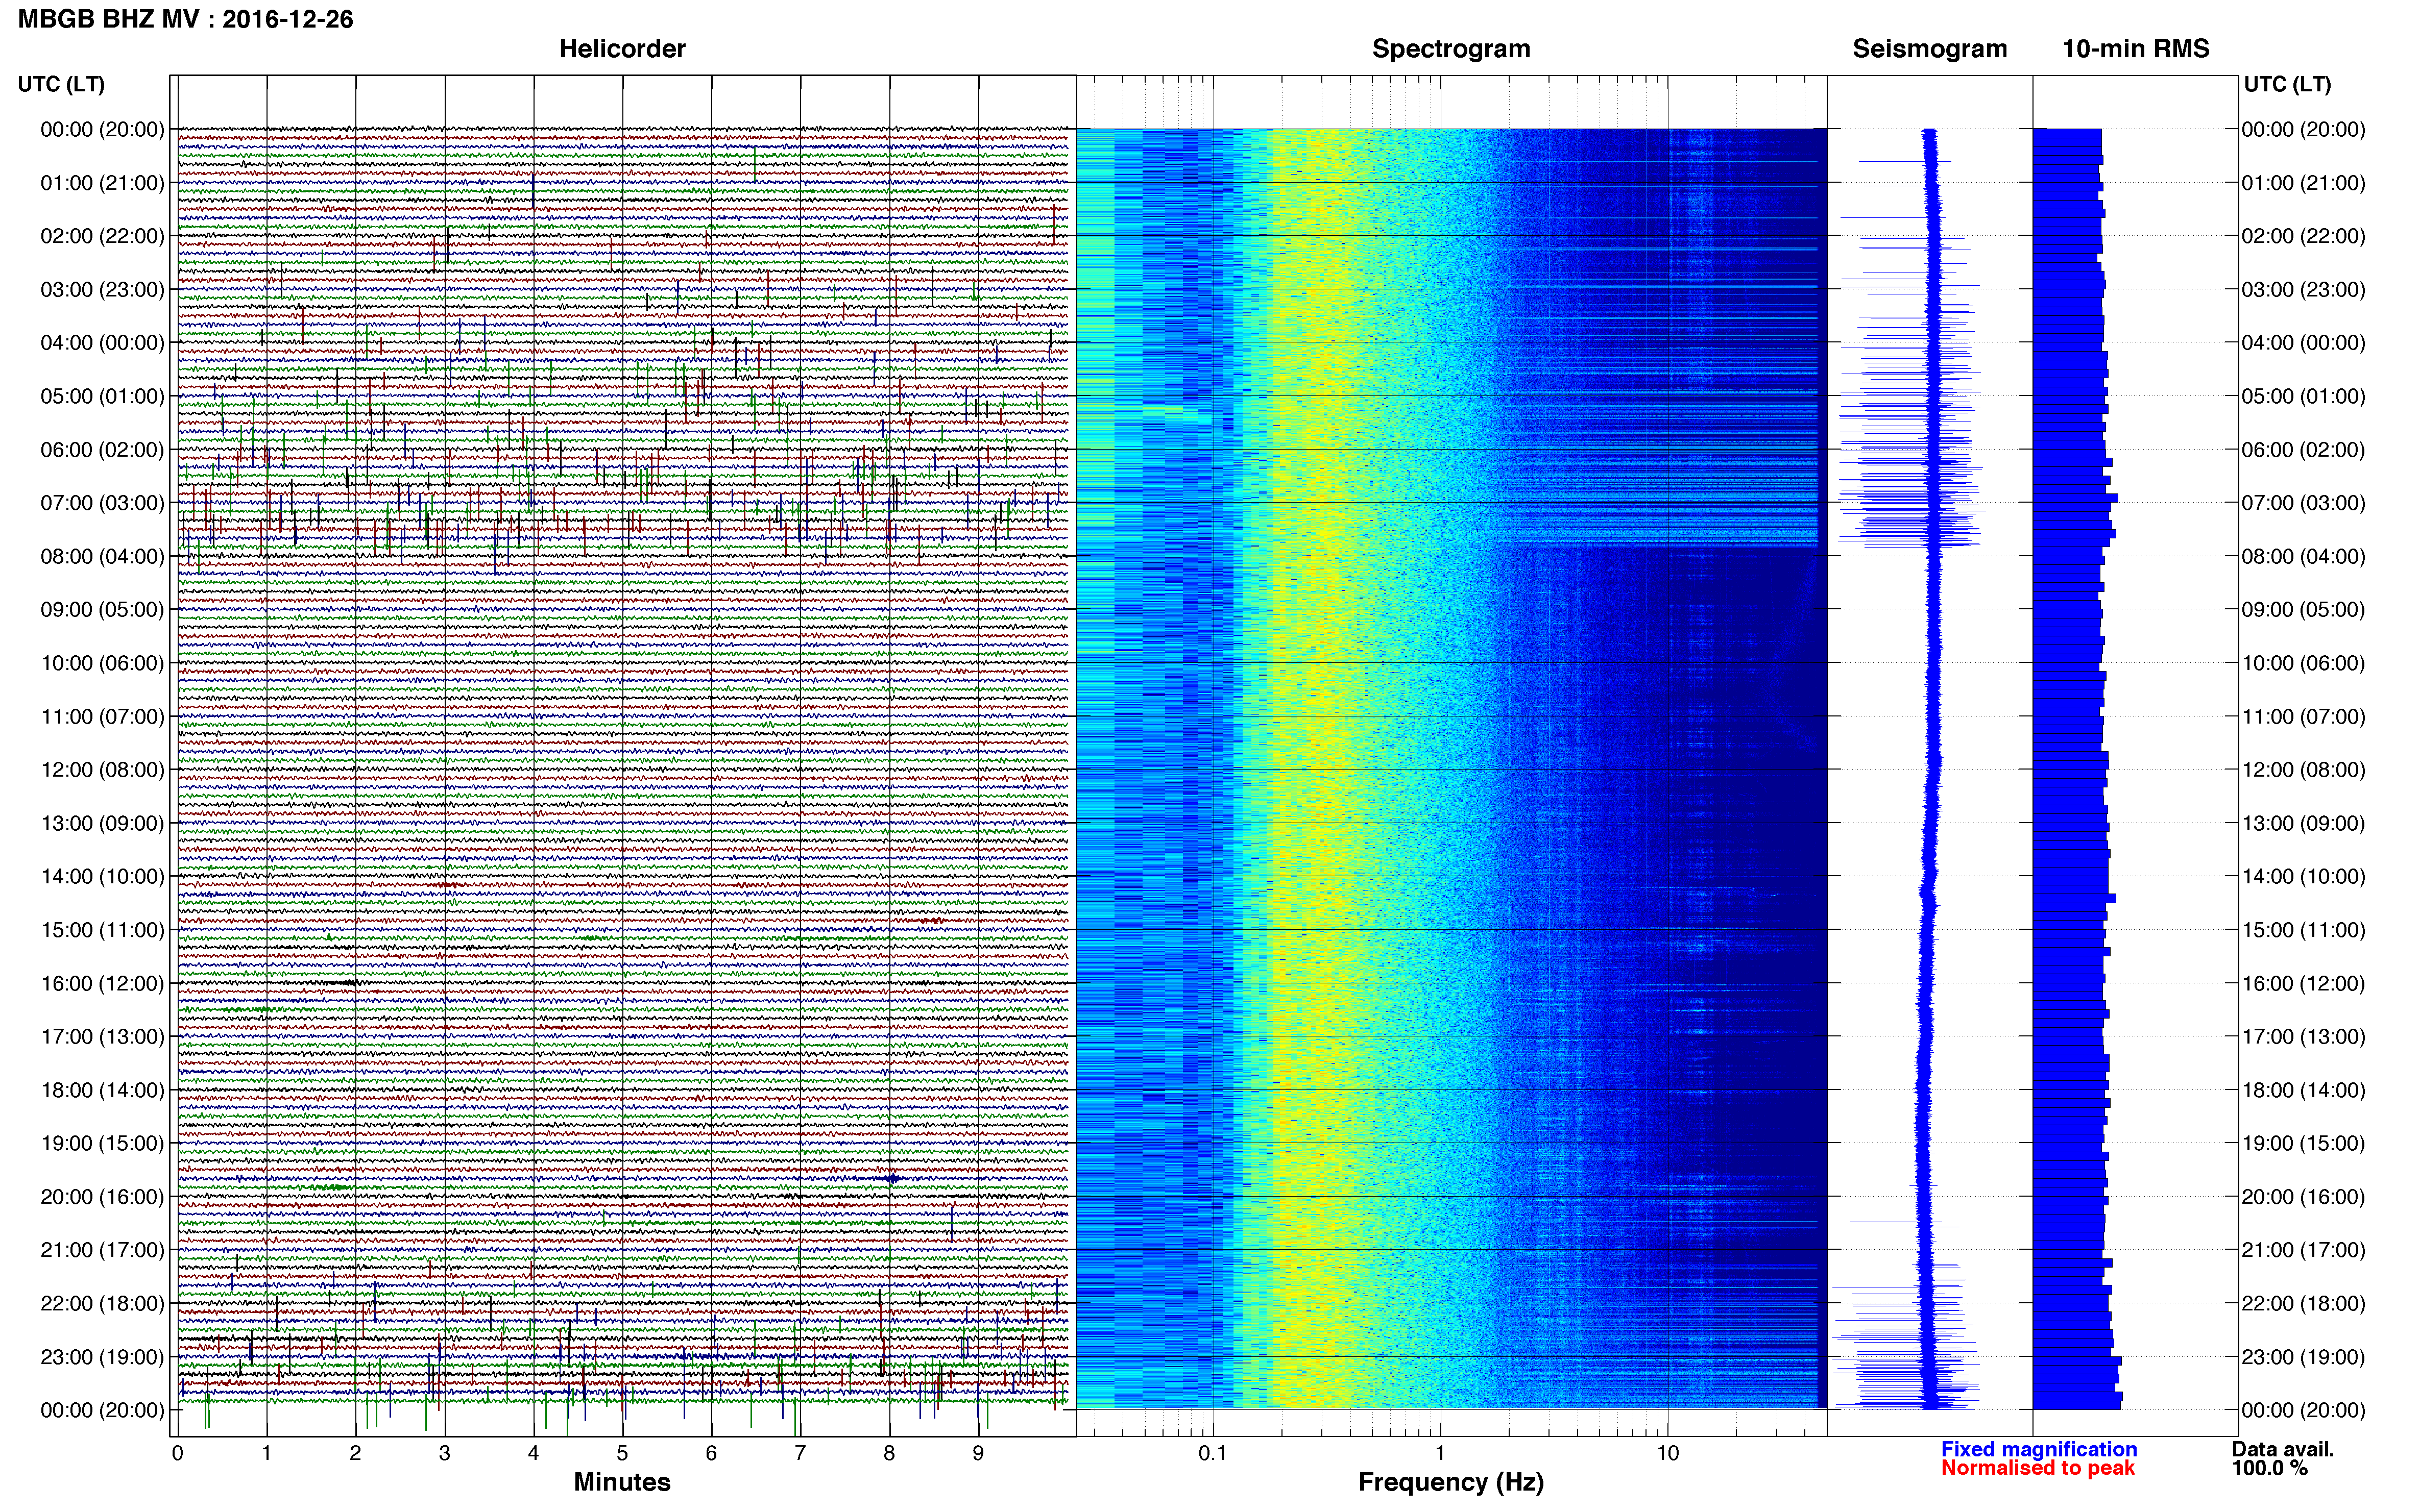Click right time label 12:00 (08:00)
The width and height of the screenshot is (2420, 1512).
[2303, 770]
